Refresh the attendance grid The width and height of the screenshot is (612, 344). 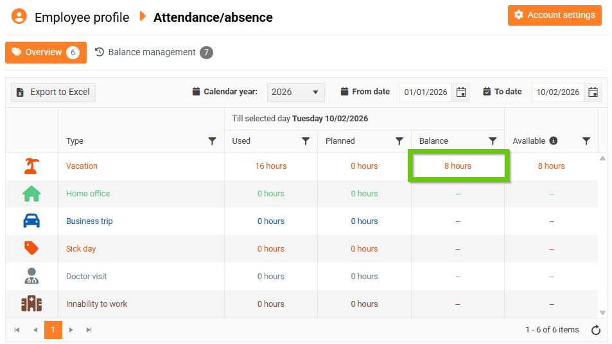click(596, 330)
